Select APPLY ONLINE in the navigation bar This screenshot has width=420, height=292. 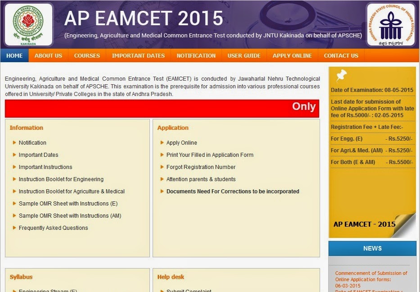point(292,56)
